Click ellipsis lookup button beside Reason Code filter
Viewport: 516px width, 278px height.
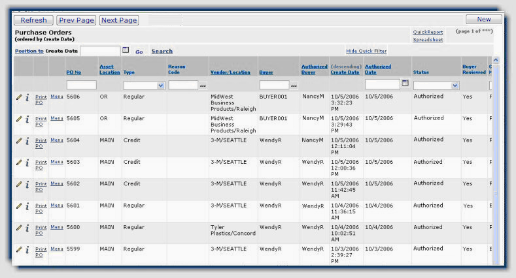coord(203,85)
